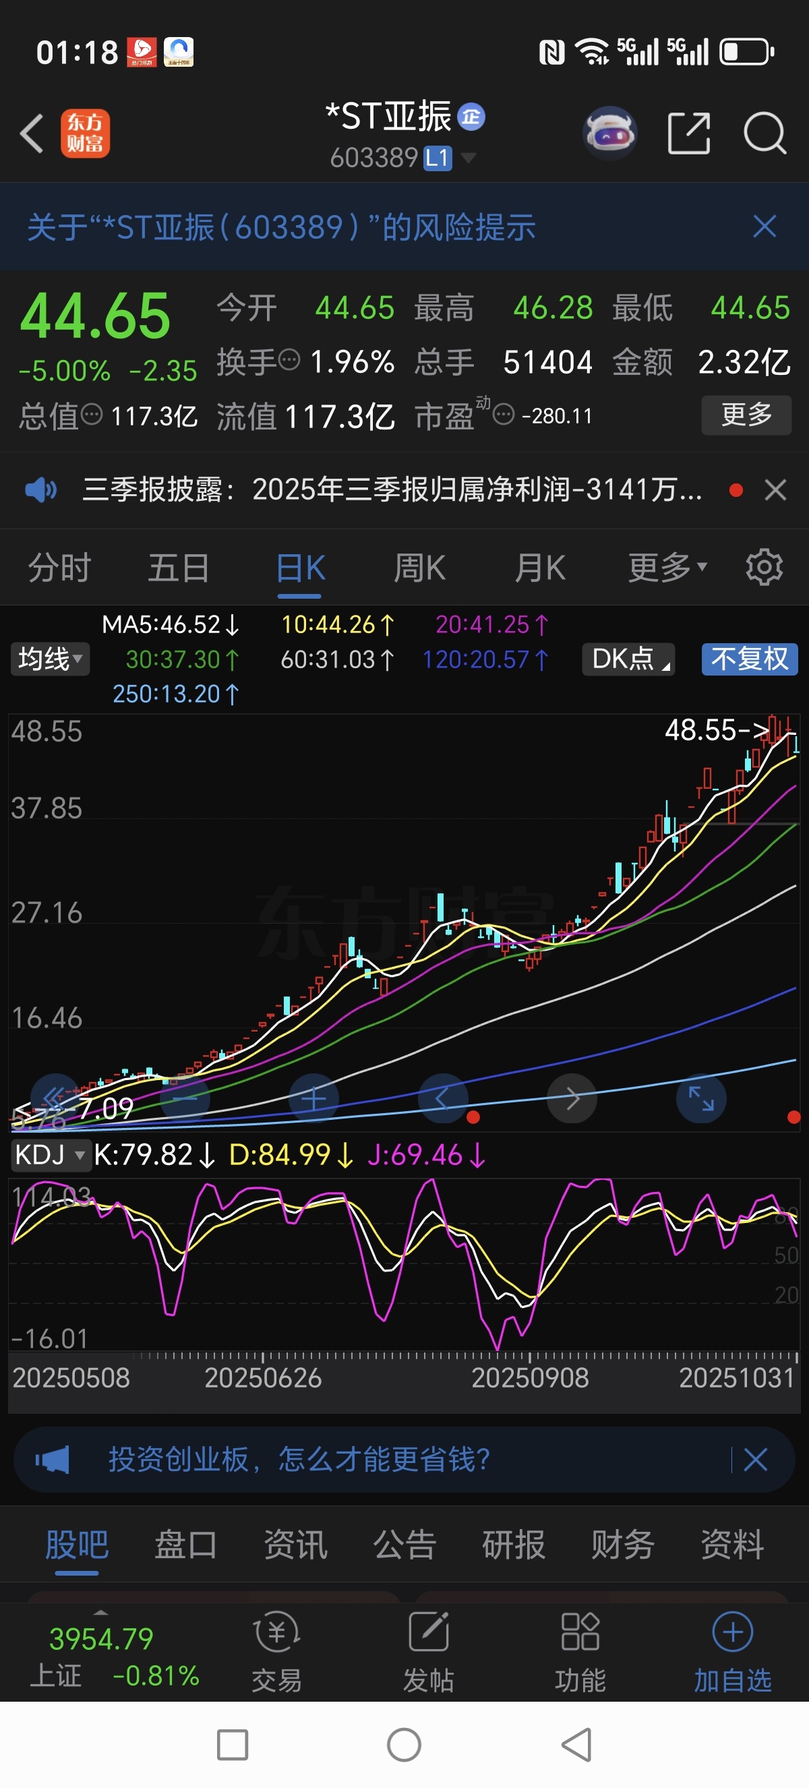Switch to the 公告 tab
809x1788 pixels.
pos(404,1545)
